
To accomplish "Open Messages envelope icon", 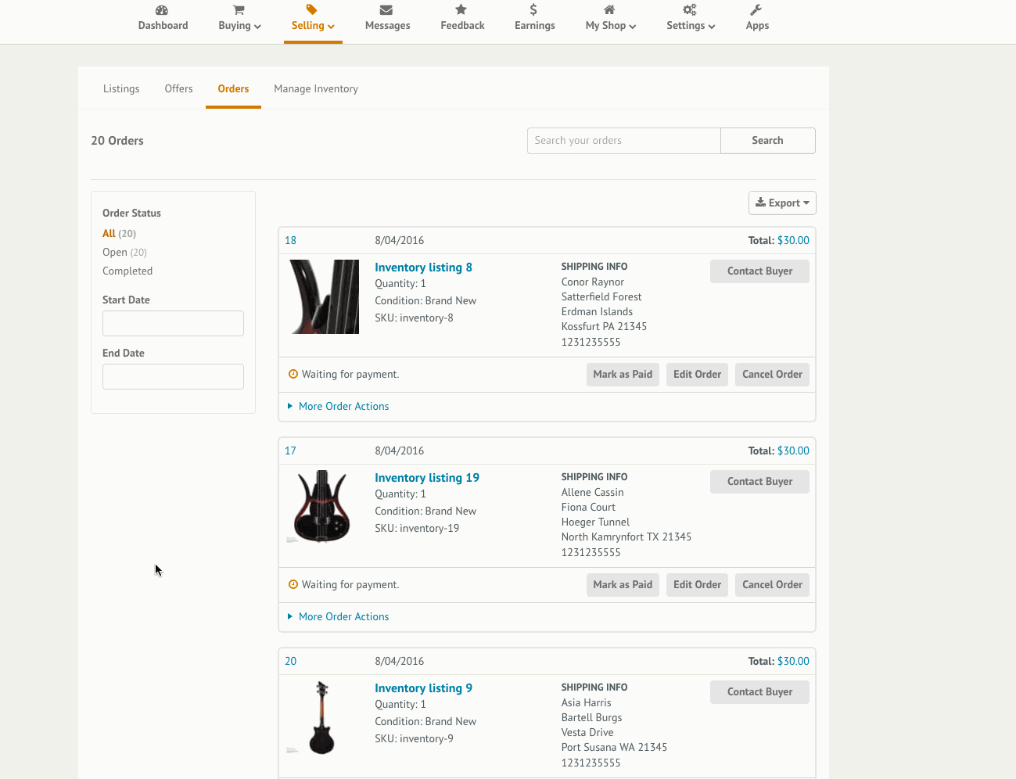I will pos(386,10).
